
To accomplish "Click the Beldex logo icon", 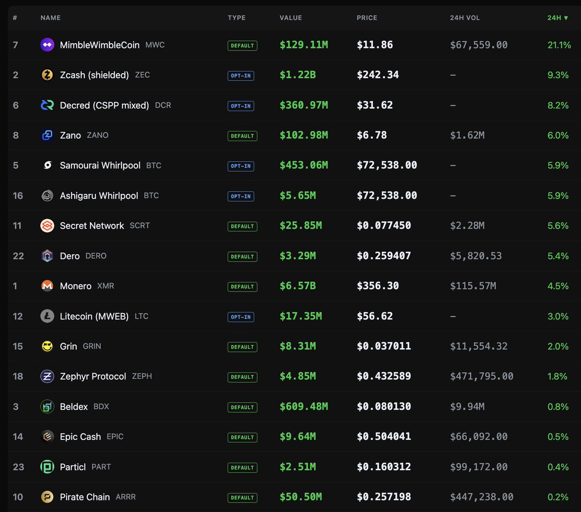I will [47, 406].
